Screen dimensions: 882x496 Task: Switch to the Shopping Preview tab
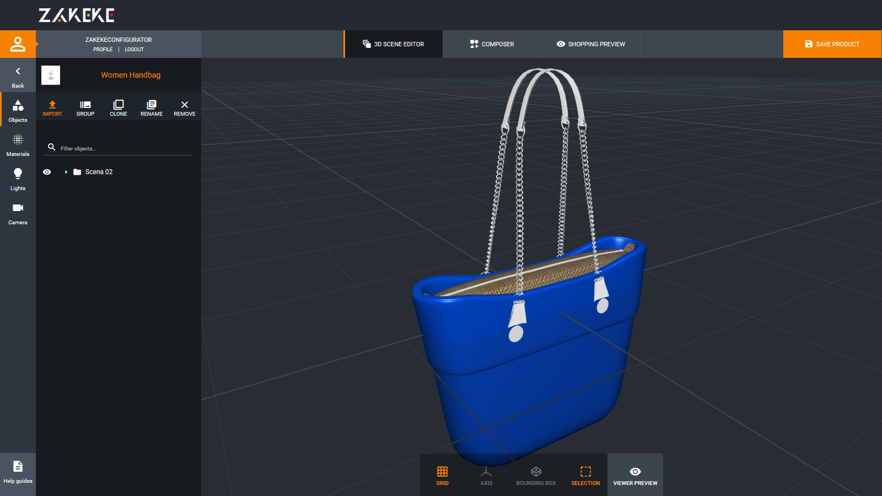click(591, 44)
